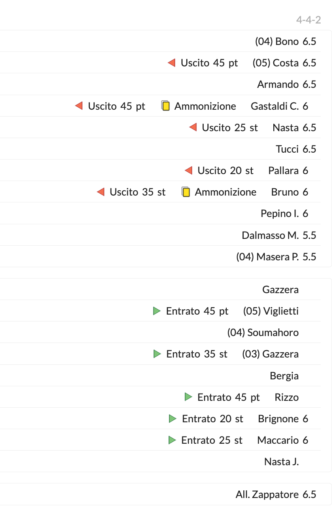Click the green arrow for (03) Gazzera
The height and width of the screenshot is (515, 332).
click(x=157, y=354)
